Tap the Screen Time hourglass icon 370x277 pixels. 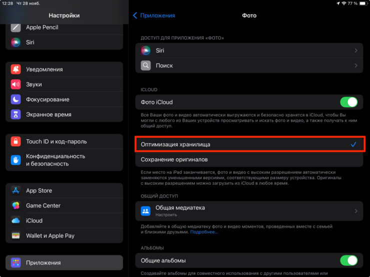pyautogui.click(x=16, y=114)
